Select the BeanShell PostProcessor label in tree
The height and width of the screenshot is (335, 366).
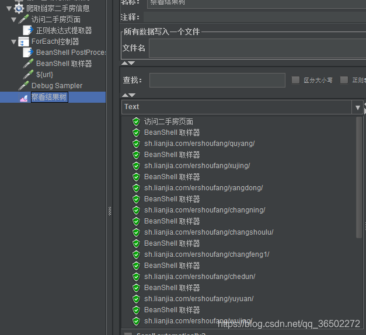[71, 53]
